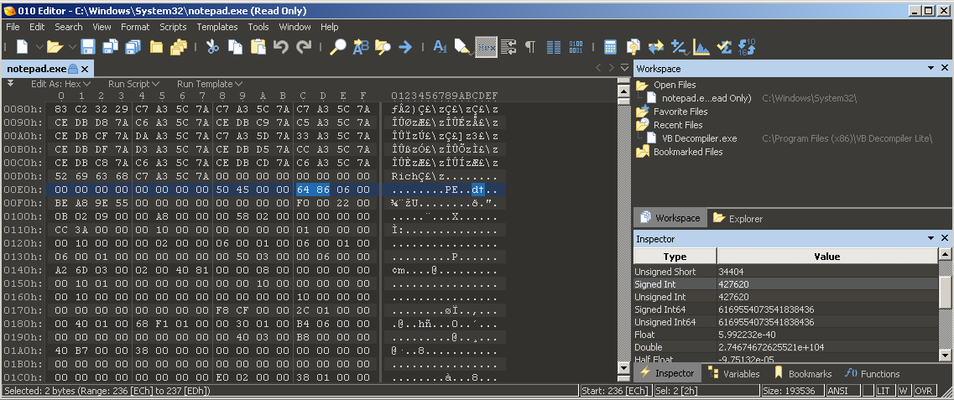
Task: Click the hex editor scroll down arrow
Action: tap(623, 368)
